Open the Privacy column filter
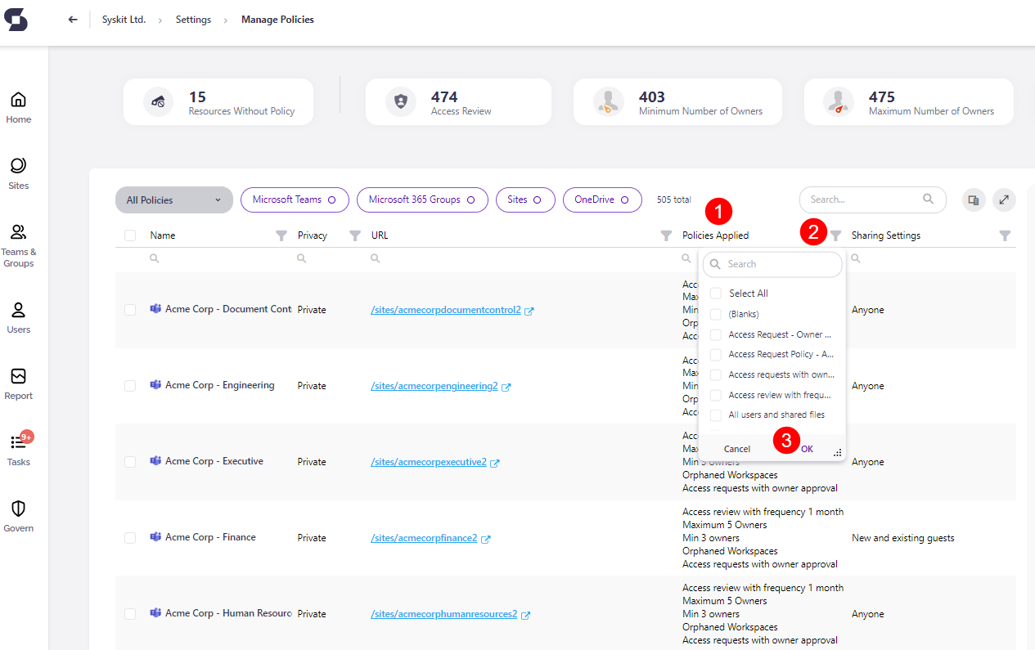 coord(355,235)
